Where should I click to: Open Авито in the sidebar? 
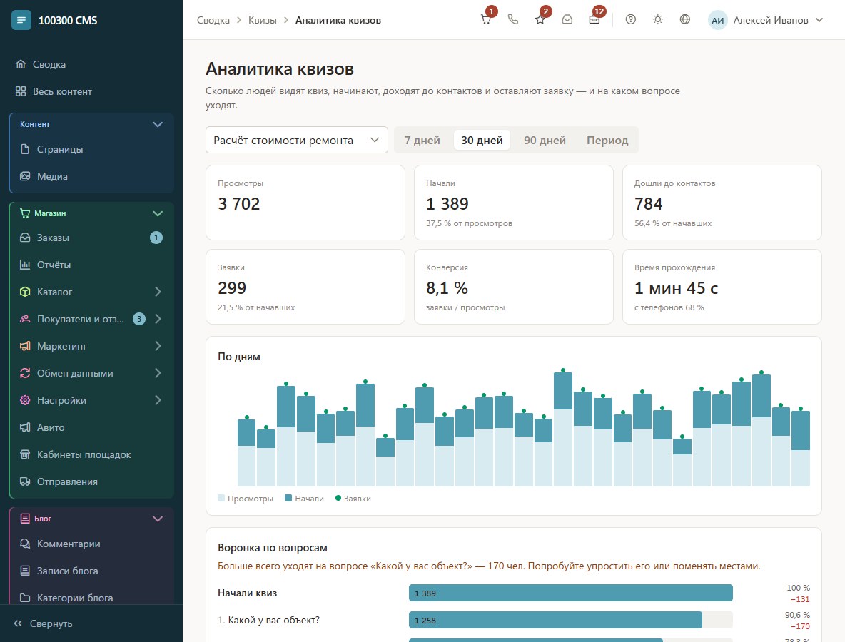coord(91,427)
